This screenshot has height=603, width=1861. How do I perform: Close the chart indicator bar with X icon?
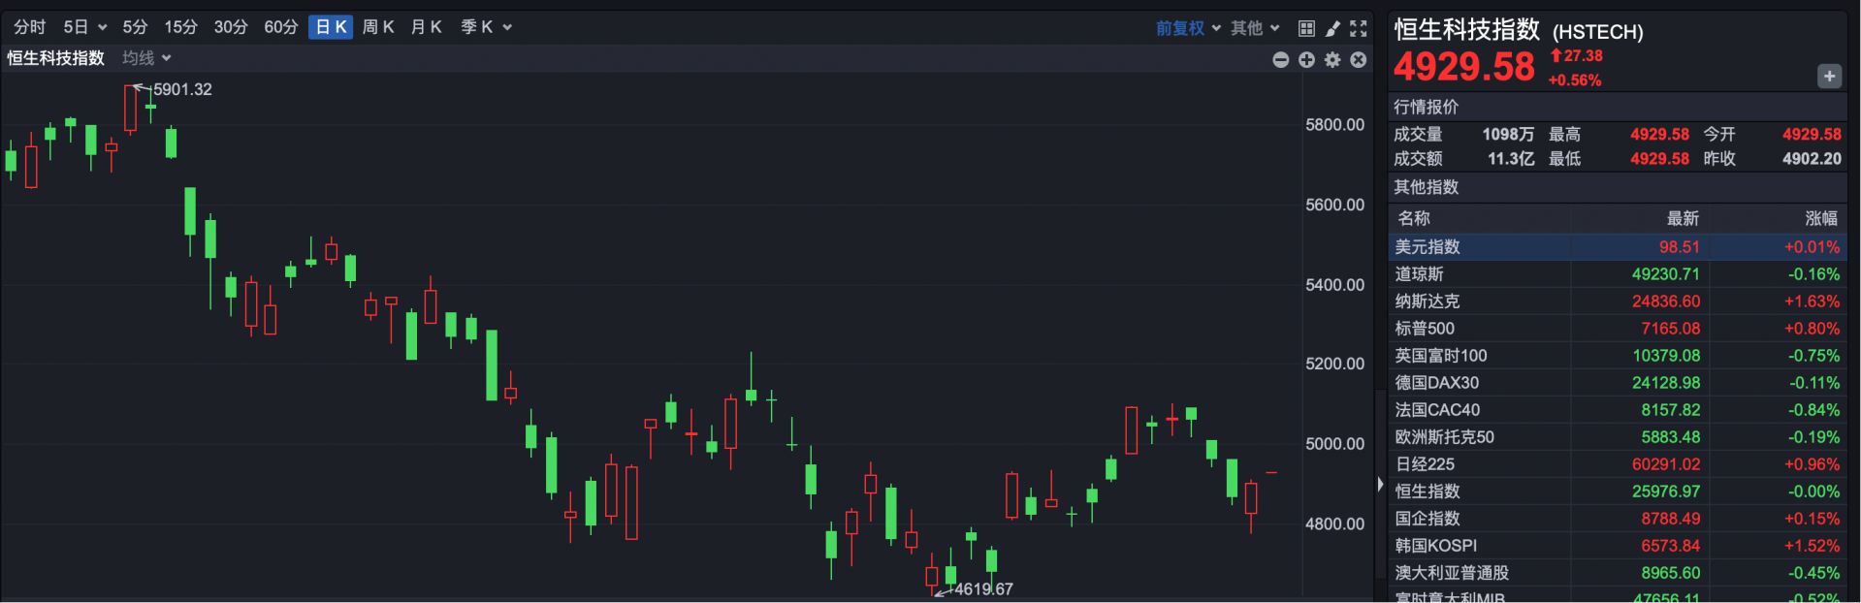(1359, 60)
